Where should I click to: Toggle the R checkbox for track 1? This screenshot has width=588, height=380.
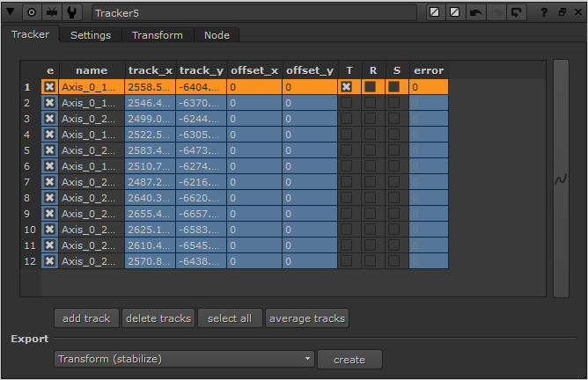coord(371,87)
